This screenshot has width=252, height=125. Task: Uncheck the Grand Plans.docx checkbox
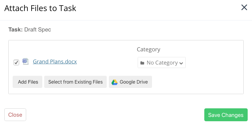click(16, 62)
